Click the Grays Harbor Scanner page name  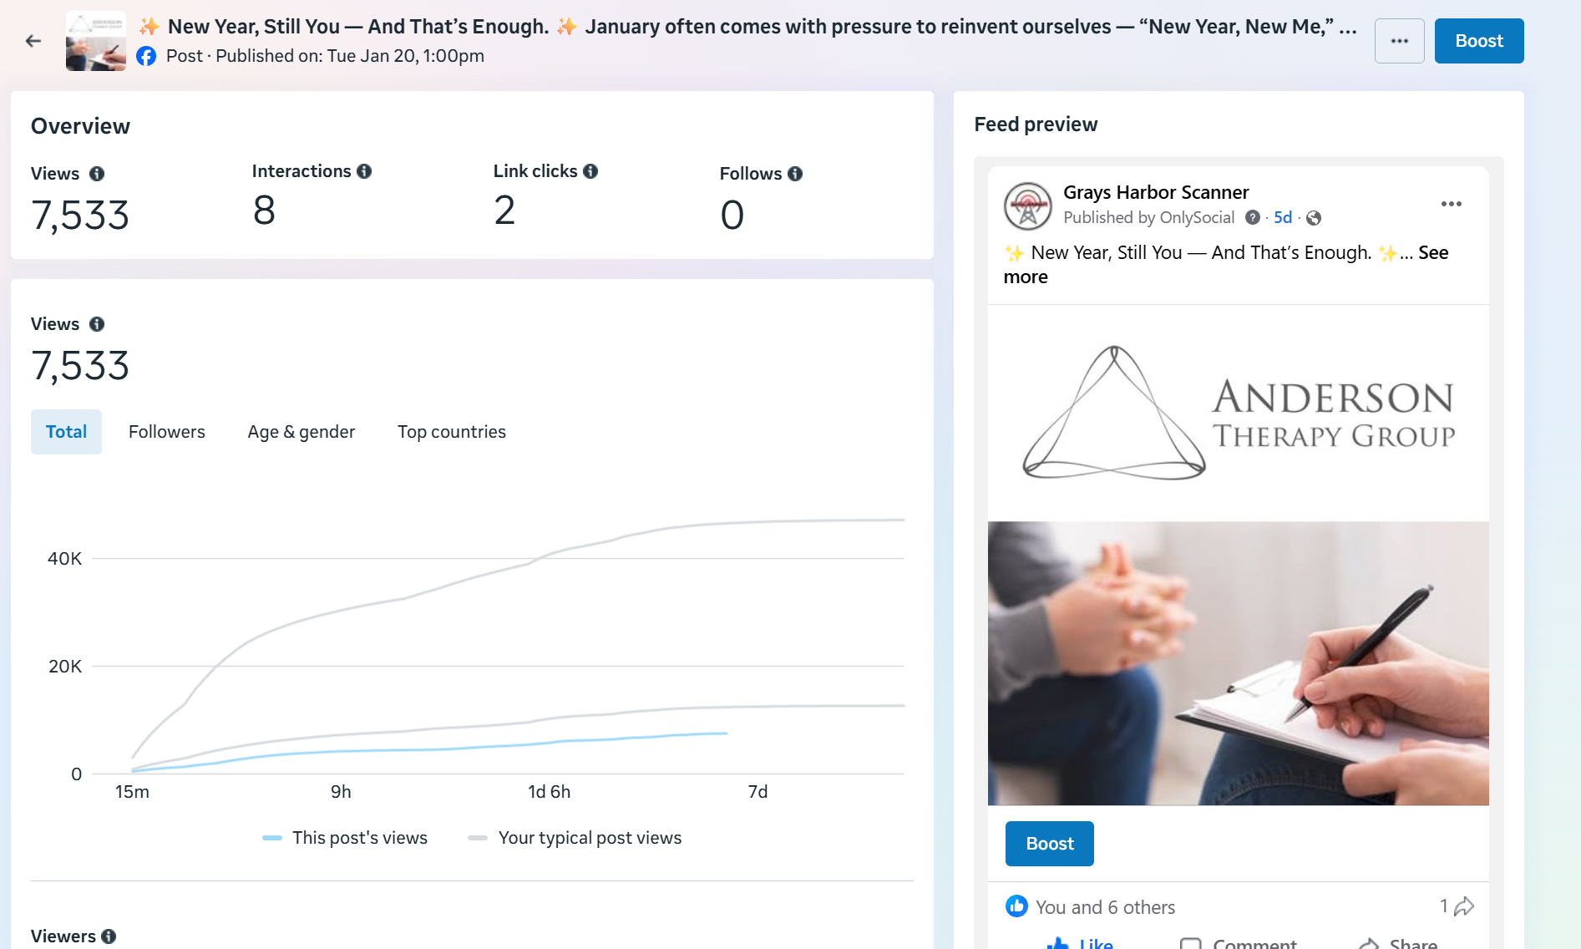(x=1155, y=193)
